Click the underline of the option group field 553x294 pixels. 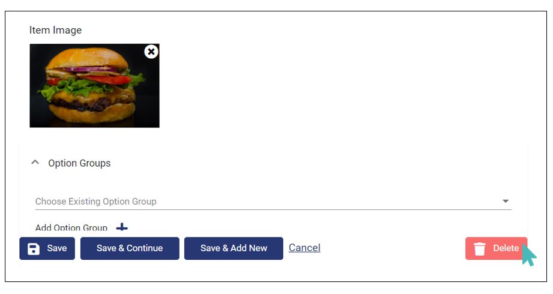(x=273, y=210)
